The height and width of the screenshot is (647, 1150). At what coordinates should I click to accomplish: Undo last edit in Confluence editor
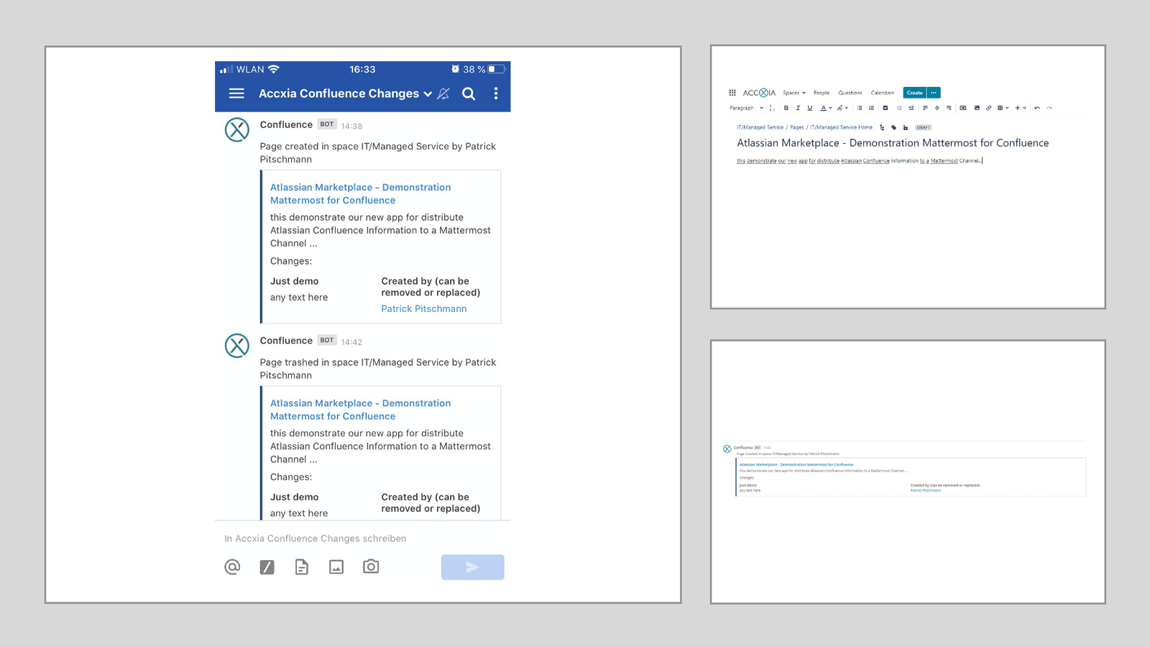(1037, 108)
